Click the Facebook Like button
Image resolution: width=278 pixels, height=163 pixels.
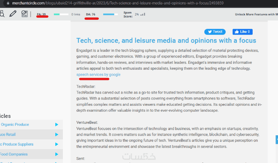(243, 32)
